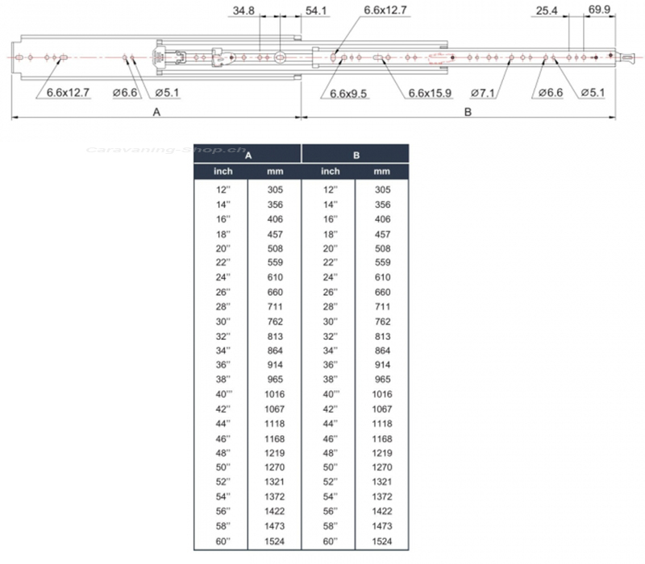Image resolution: width=645 pixels, height=564 pixels.
Task: Select 559 in table column A
Action: 275,263
